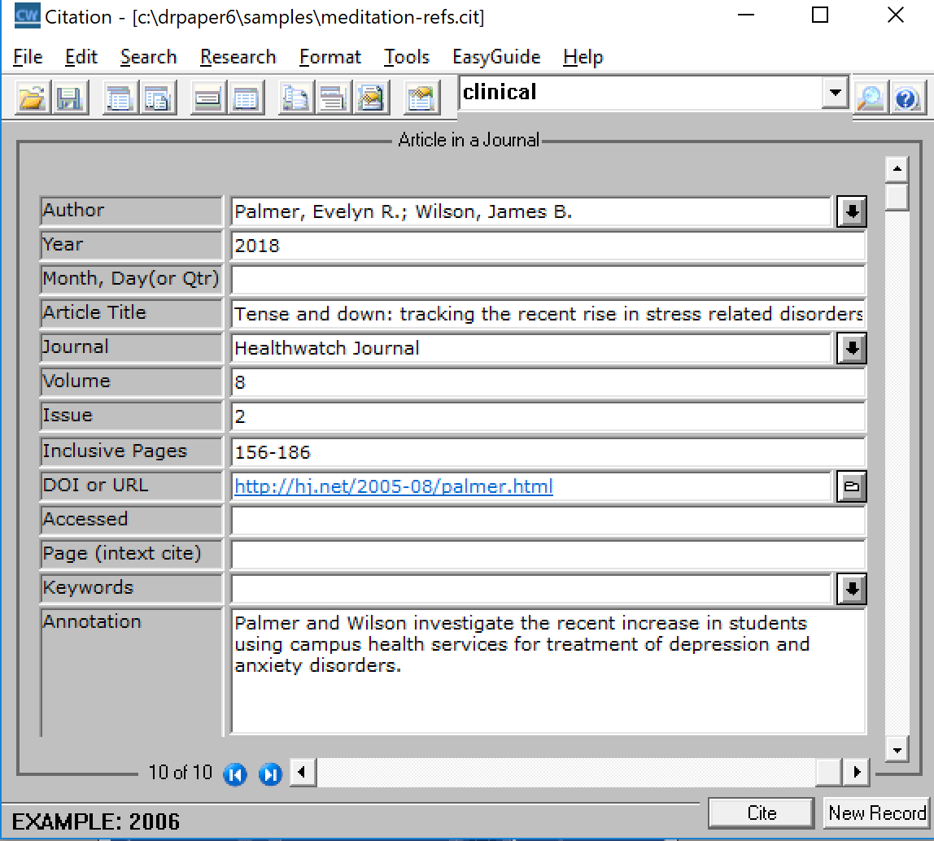The width and height of the screenshot is (934, 841).
Task: Open the search box dropdown containing clinical
Action: [x=835, y=94]
